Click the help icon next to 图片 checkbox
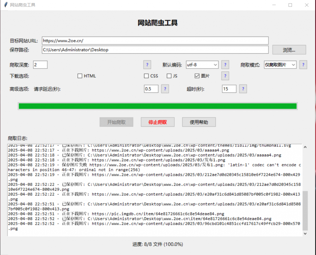 tap(225, 76)
